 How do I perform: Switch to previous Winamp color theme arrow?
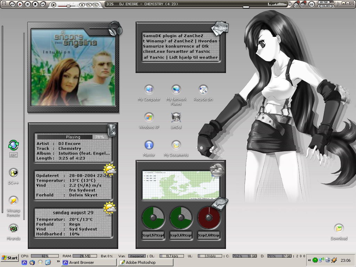(x=319, y=6)
